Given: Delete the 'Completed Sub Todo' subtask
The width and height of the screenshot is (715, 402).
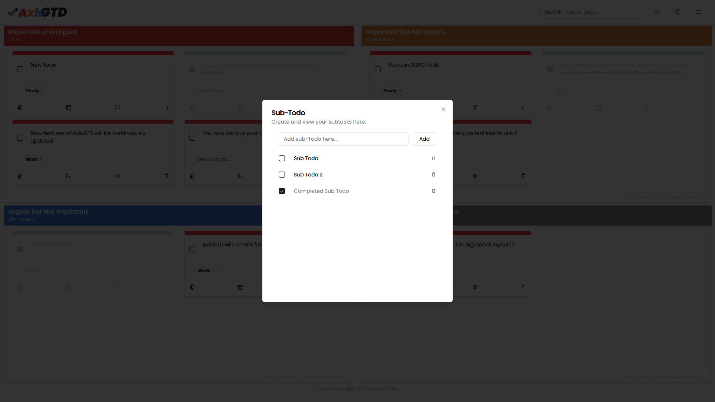Looking at the screenshot, I should [433, 191].
